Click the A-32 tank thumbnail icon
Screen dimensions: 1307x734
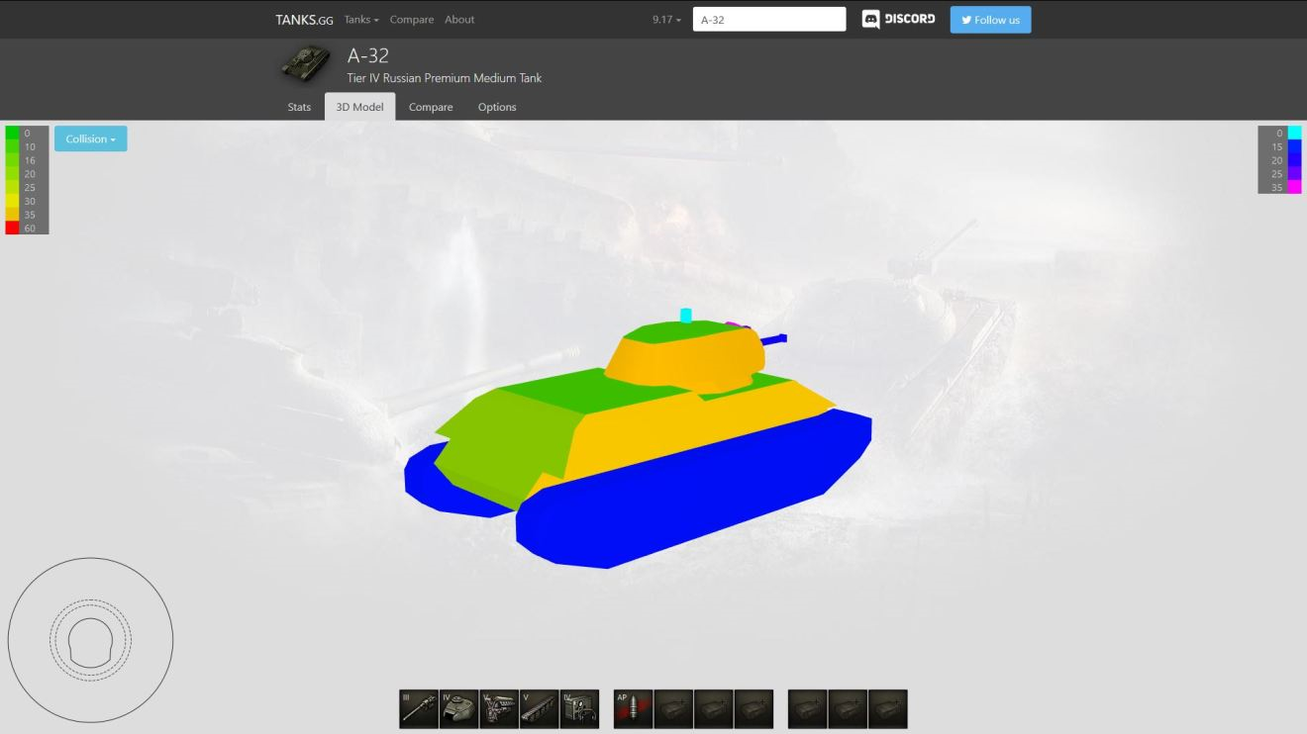pos(306,65)
